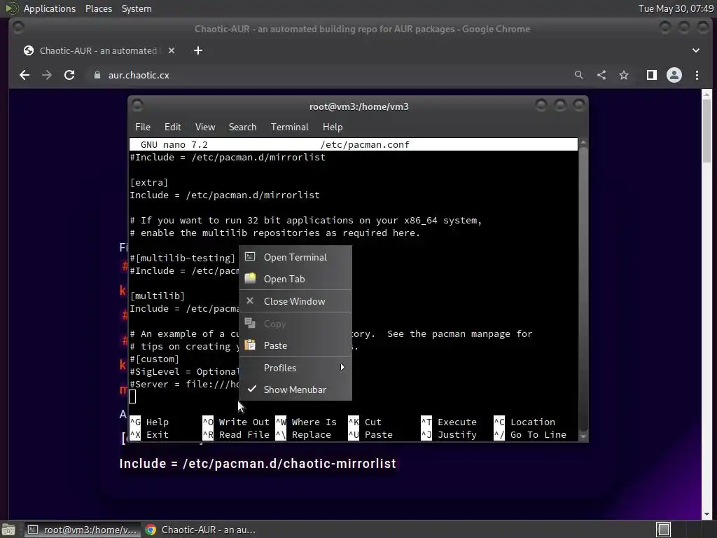The height and width of the screenshot is (538, 717).
Task: Expand the Chrome tab search chevron
Action: coord(695,50)
